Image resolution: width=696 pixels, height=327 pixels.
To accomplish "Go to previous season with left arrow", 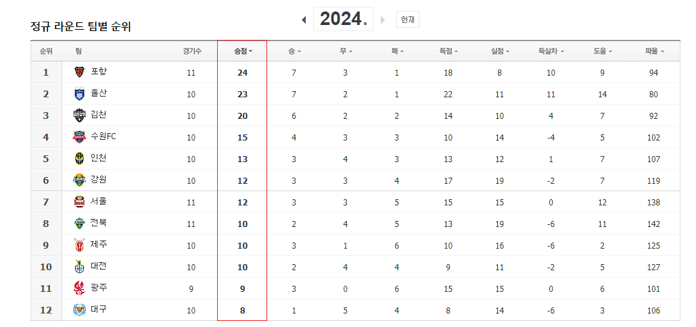I will 304,20.
